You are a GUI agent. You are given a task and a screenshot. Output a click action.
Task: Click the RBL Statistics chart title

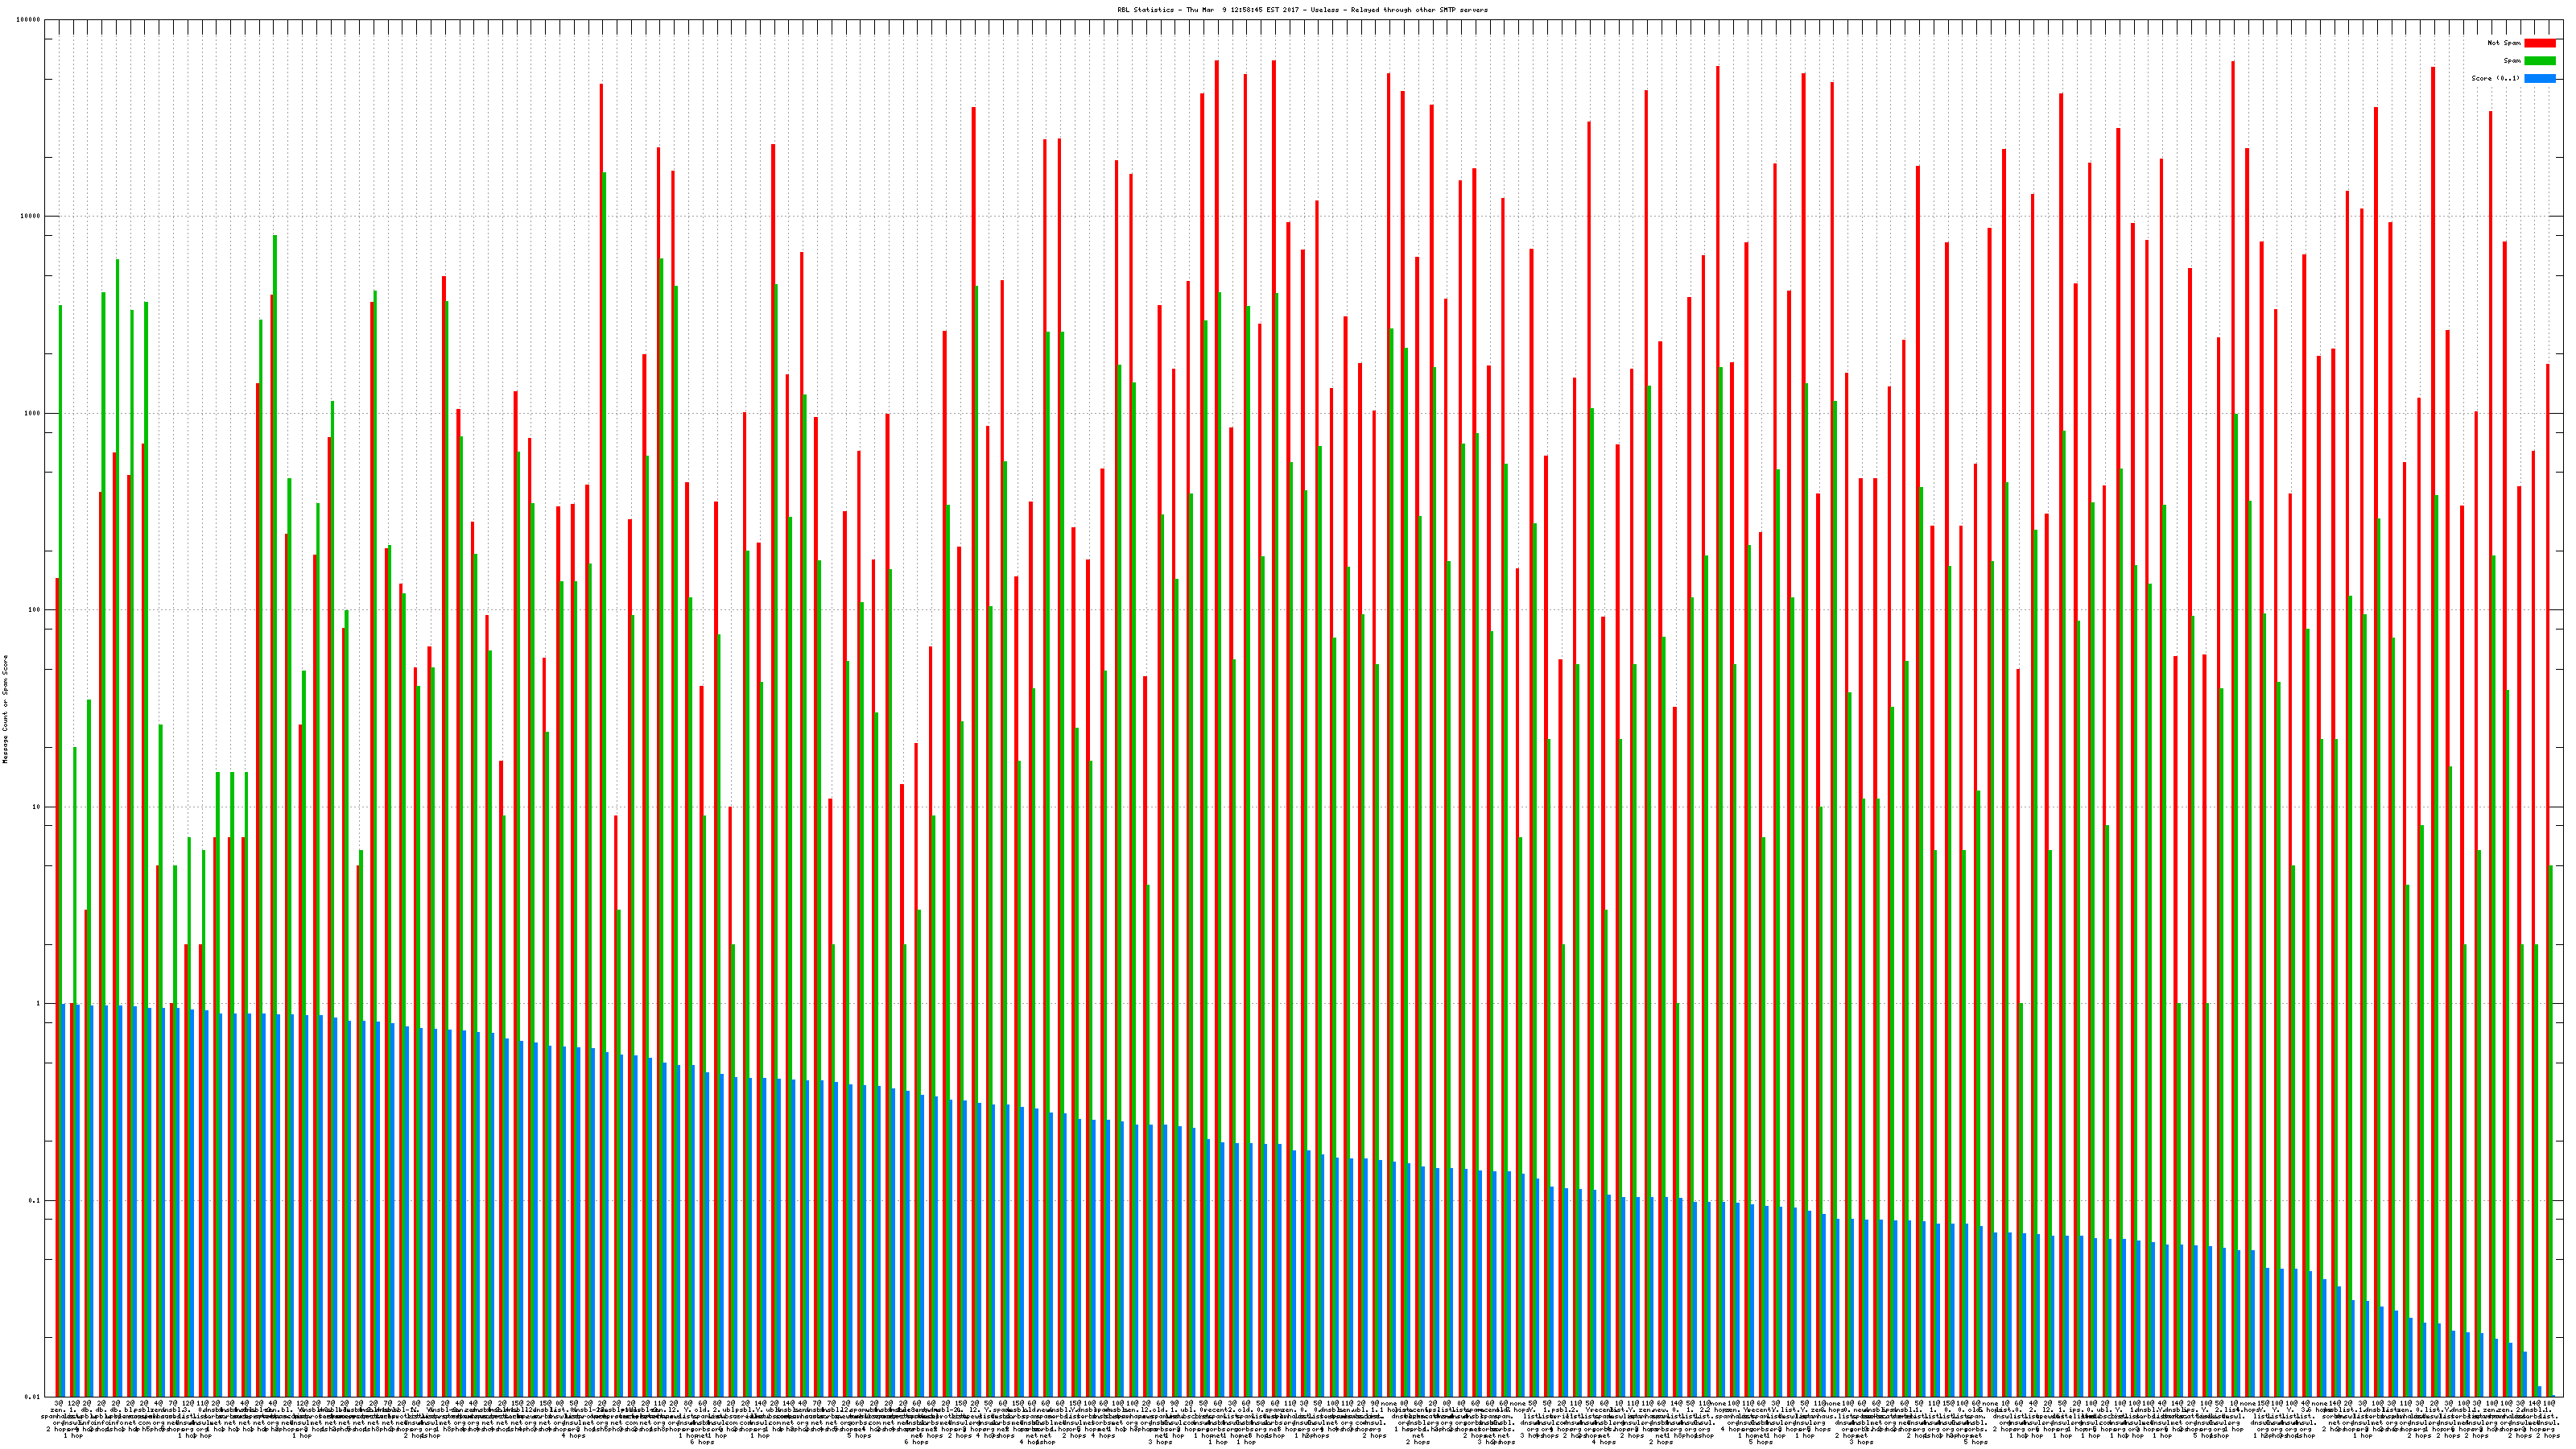coord(1302,10)
